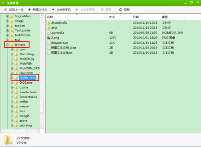
Task: Click the dutytable.txt file icon
Action: point(49,43)
